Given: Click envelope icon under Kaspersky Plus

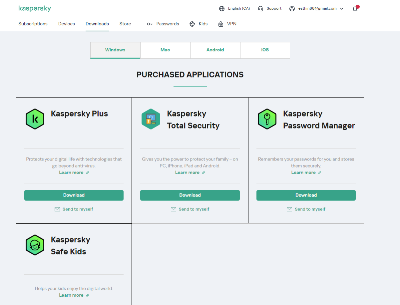Looking at the screenshot, I should tap(57, 209).
